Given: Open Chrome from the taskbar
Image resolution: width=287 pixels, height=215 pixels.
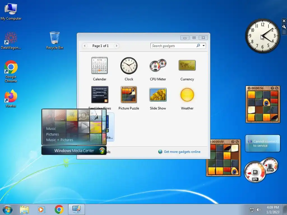Looking at the screenshot, I should pyautogui.click(x=59, y=209).
